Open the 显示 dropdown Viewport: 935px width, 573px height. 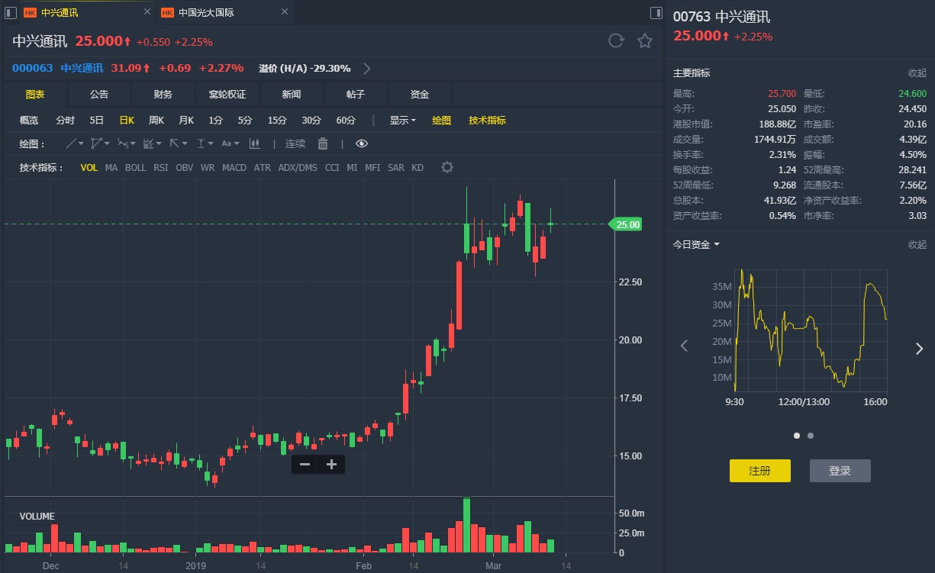pyautogui.click(x=403, y=121)
